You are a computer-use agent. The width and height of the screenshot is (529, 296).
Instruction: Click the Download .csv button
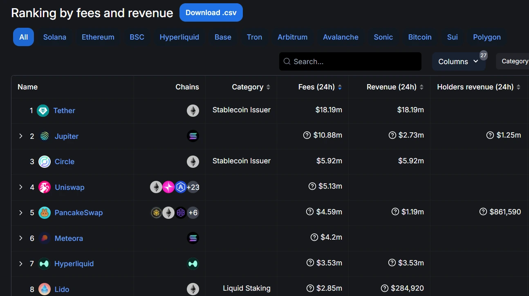click(x=211, y=13)
